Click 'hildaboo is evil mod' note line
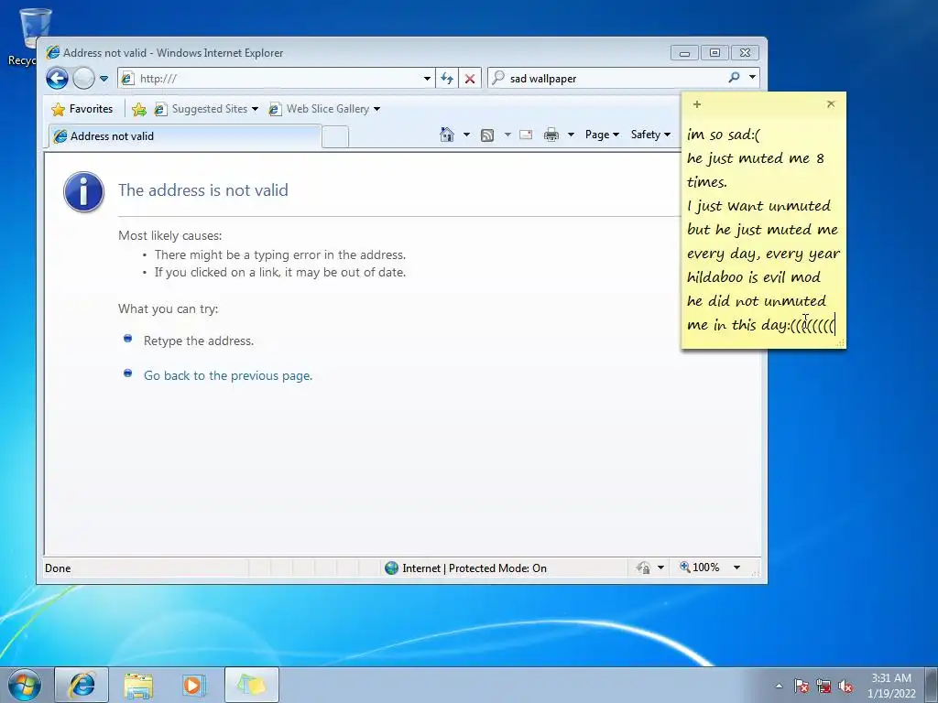Viewport: 938px width, 703px height. 754,277
